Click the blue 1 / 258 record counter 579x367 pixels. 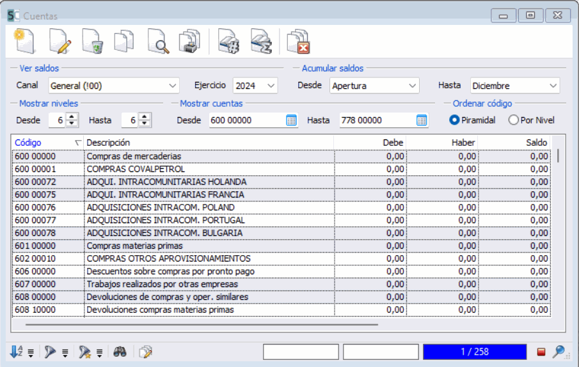[x=475, y=352]
